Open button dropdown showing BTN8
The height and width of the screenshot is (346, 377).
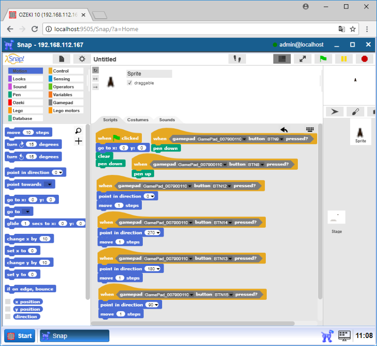tap(262, 165)
